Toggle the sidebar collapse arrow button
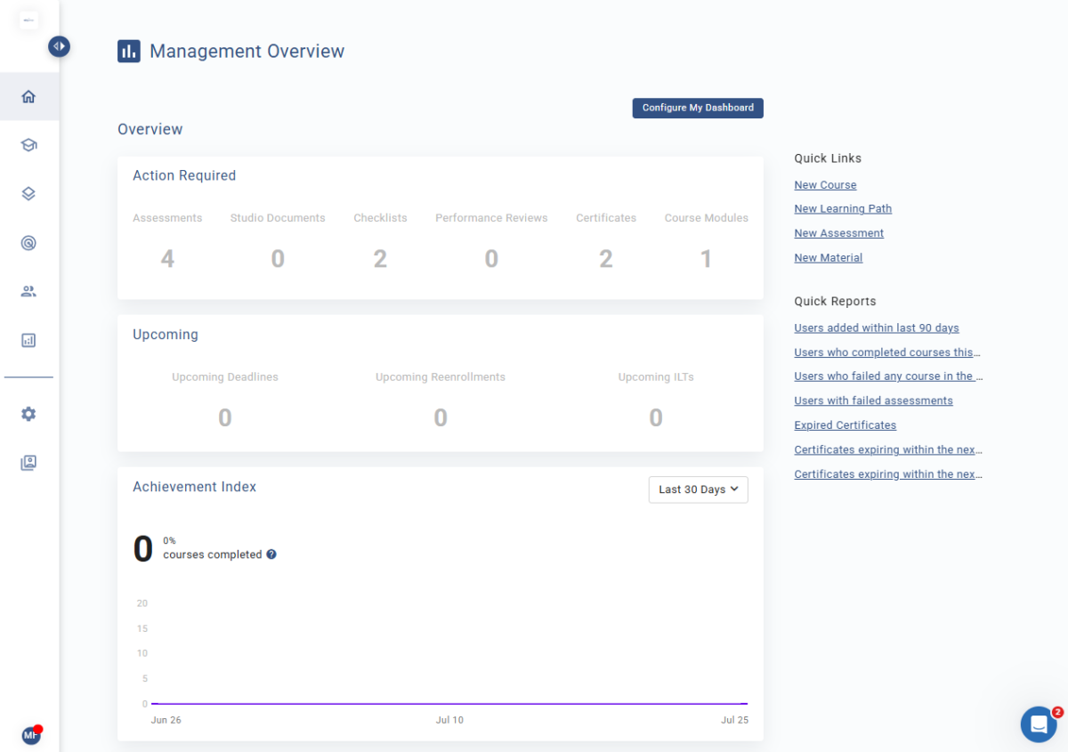Viewport: 1068px width, 752px height. (59, 45)
